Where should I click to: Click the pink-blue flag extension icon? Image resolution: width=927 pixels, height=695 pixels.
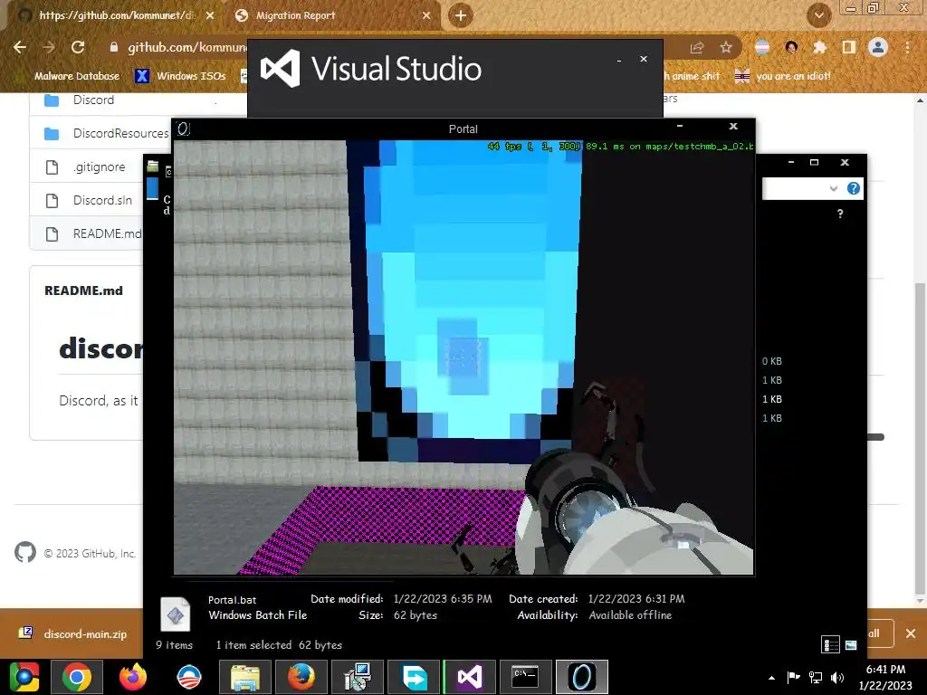[762, 47]
